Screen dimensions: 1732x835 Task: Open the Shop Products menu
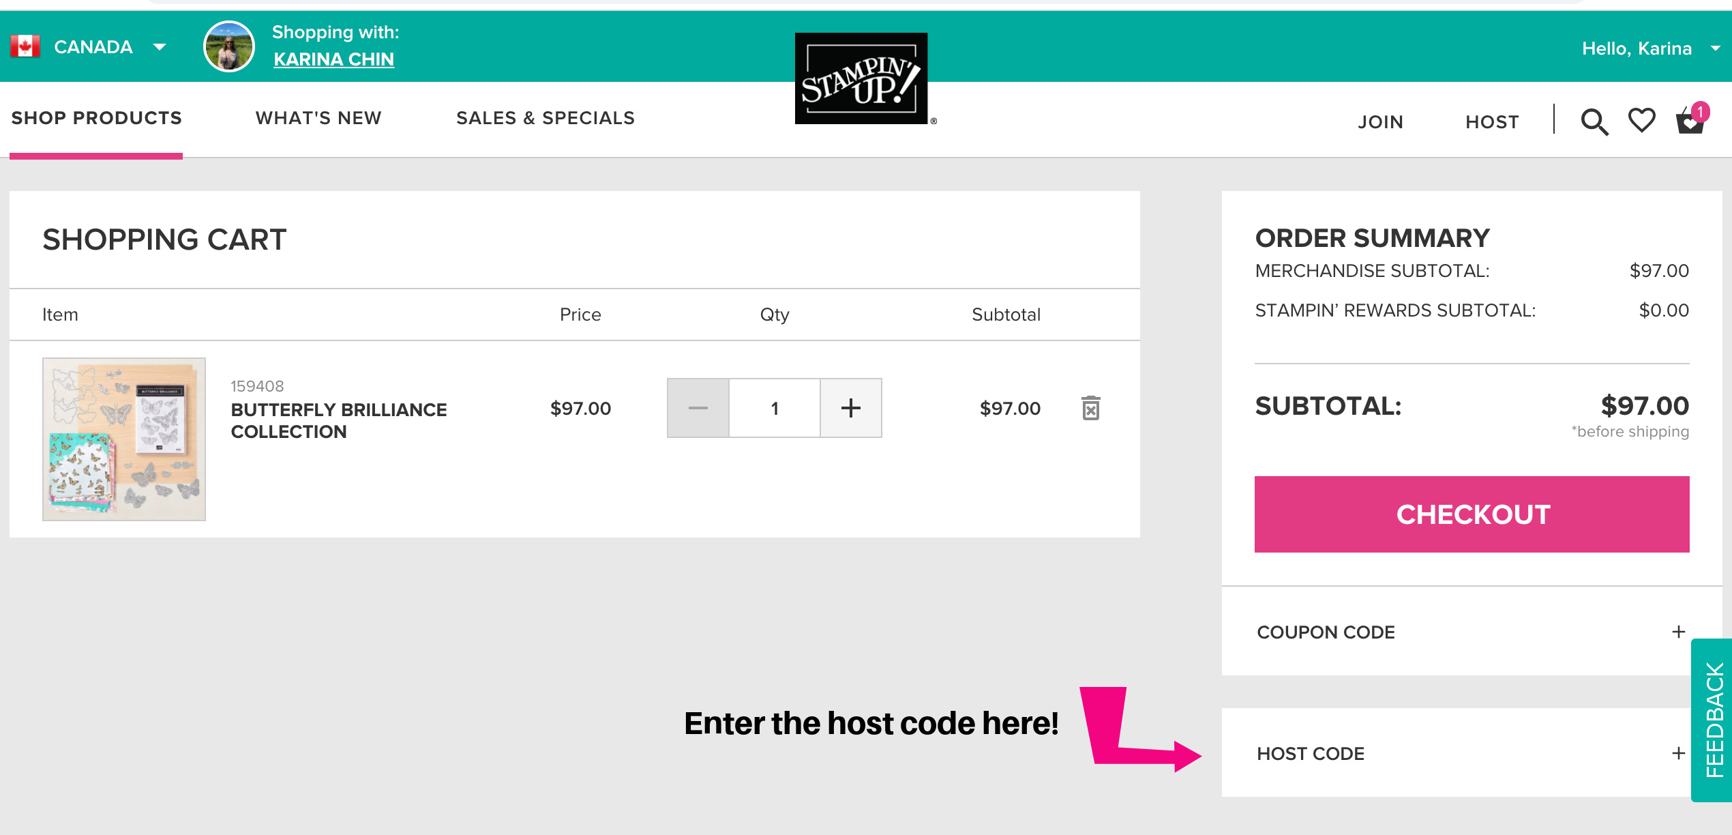tap(96, 118)
